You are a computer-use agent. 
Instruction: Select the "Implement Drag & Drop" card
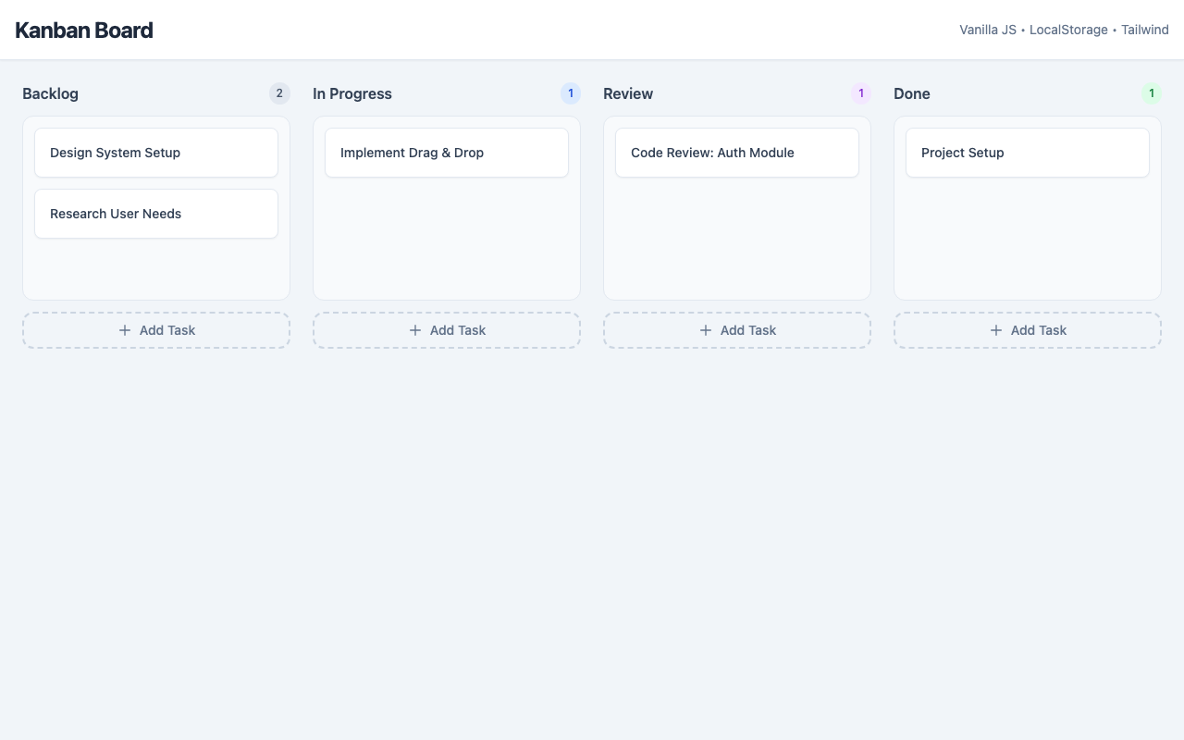pyautogui.click(x=447, y=153)
